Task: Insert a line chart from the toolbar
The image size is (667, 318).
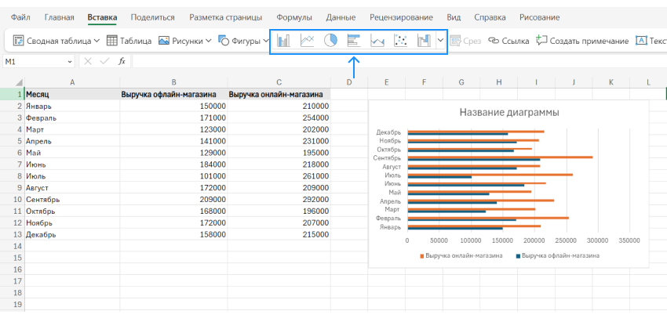Action: pos(307,41)
